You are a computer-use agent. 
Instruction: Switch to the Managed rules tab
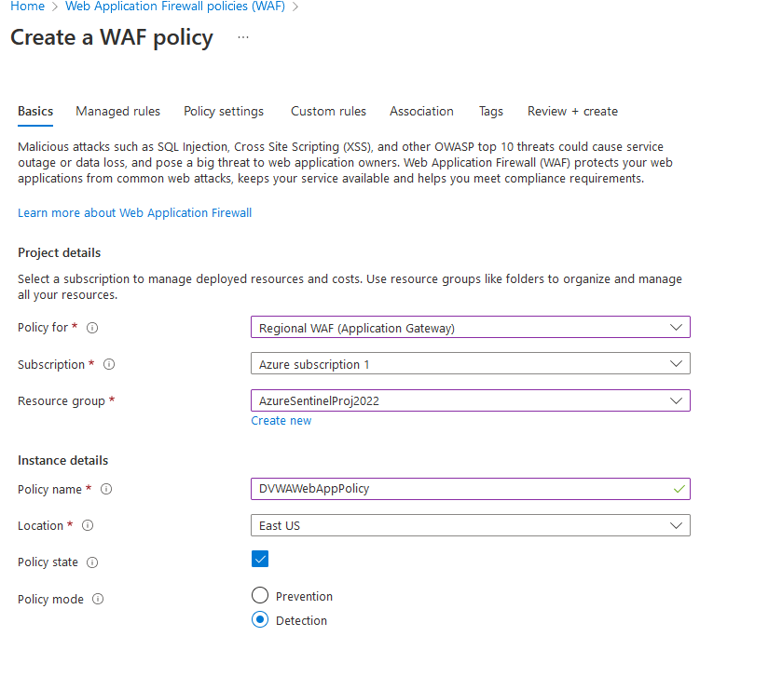117,111
